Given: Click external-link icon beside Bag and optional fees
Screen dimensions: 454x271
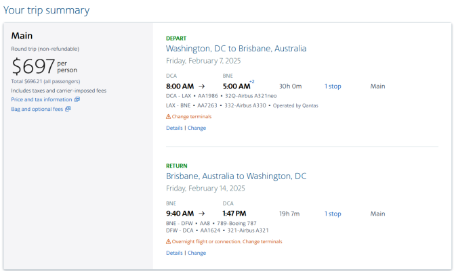Looking at the screenshot, I should tap(68, 109).
